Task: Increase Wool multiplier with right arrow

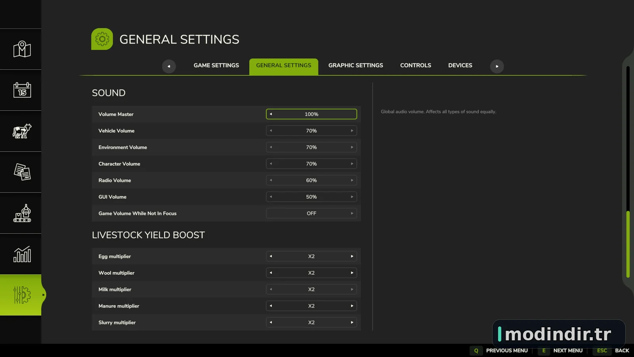Action: pos(352,273)
